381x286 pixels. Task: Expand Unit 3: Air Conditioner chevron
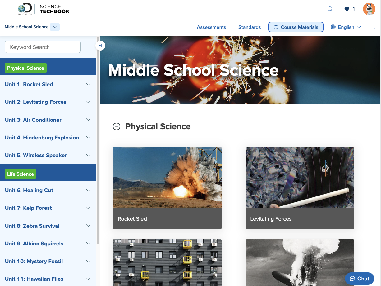(88, 120)
